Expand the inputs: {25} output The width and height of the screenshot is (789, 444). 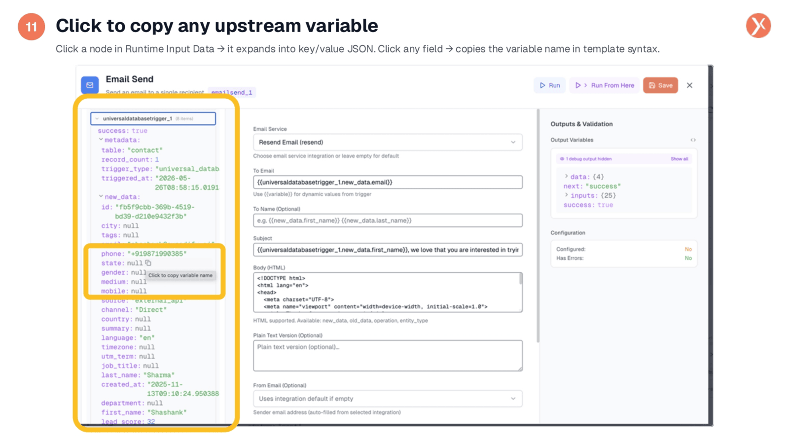[x=566, y=195]
